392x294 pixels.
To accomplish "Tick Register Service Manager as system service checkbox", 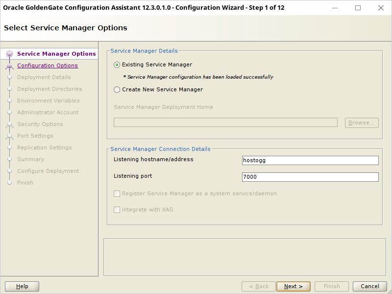I will (x=117, y=193).
